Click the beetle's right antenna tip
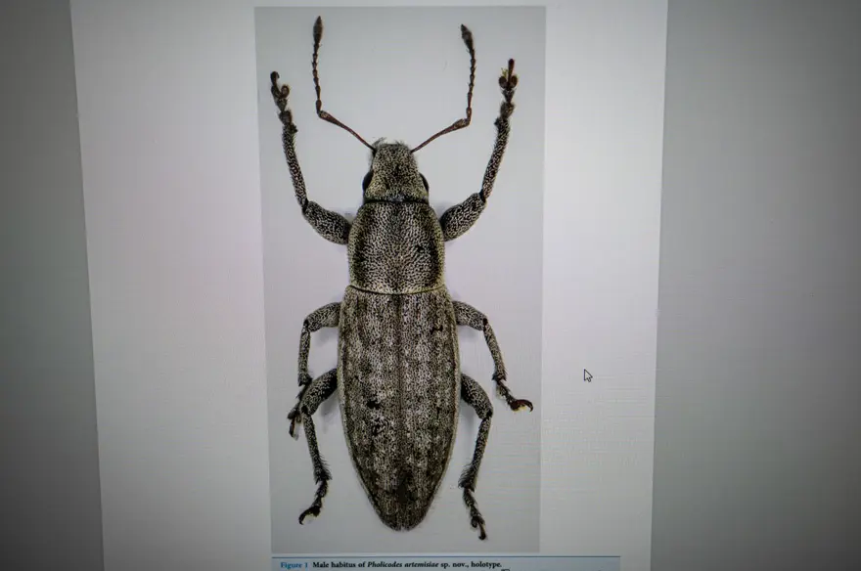Viewport: 861px width, 571px height. pos(467,31)
